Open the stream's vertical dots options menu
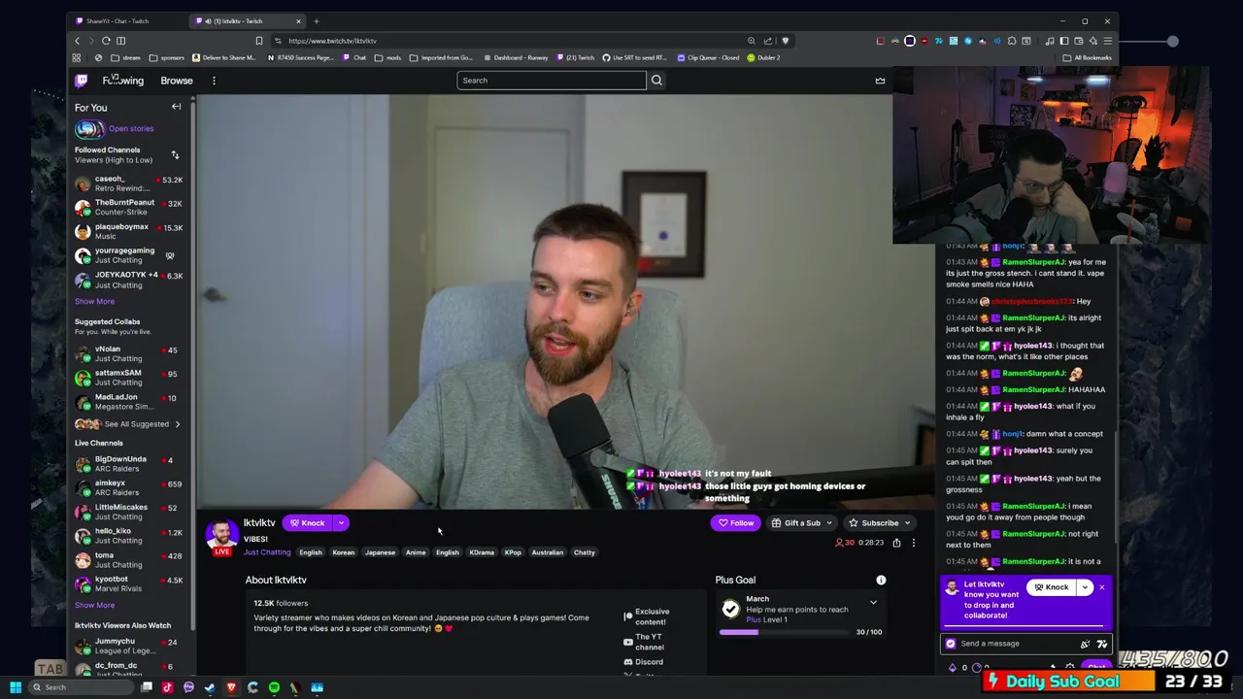This screenshot has height=699, width=1243. pyautogui.click(x=913, y=543)
